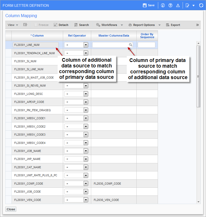Open Rel Operator dropdown for FL20301_COMP_CODE

click(x=86, y=184)
